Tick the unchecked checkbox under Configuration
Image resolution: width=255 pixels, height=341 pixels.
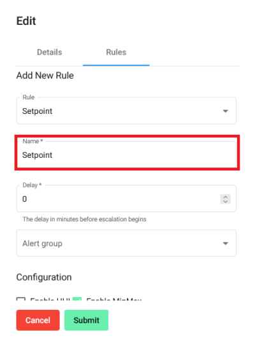tap(21, 299)
